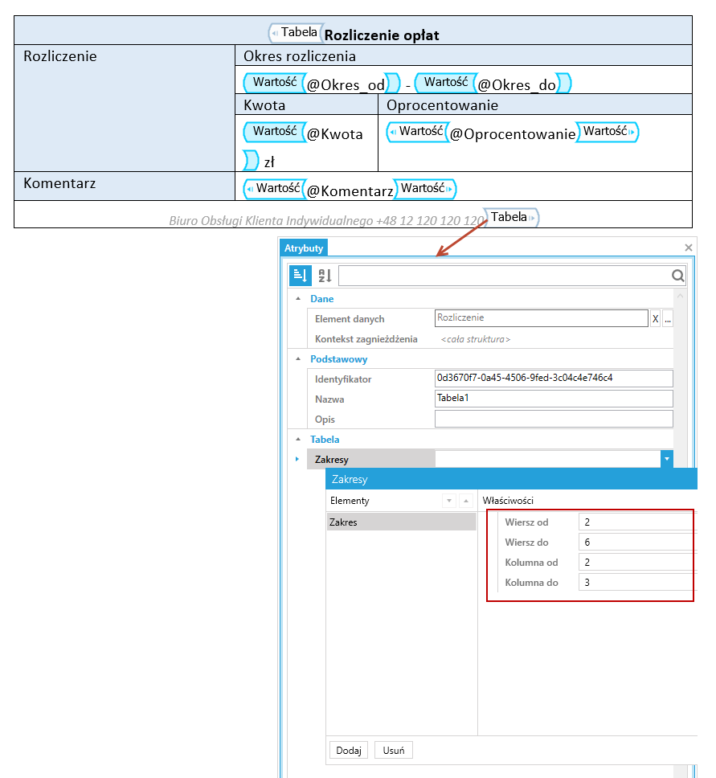Collapse the Podstawowy section
This screenshot has width=716, height=778.
coord(297,358)
